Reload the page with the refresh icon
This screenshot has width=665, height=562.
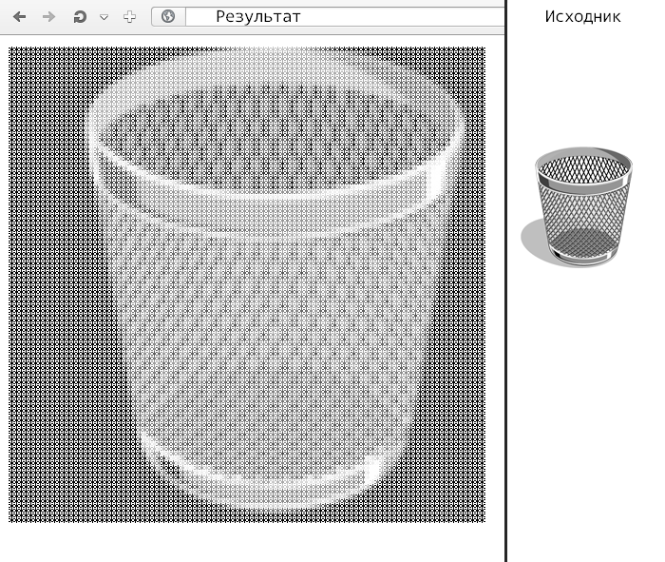pyautogui.click(x=81, y=17)
